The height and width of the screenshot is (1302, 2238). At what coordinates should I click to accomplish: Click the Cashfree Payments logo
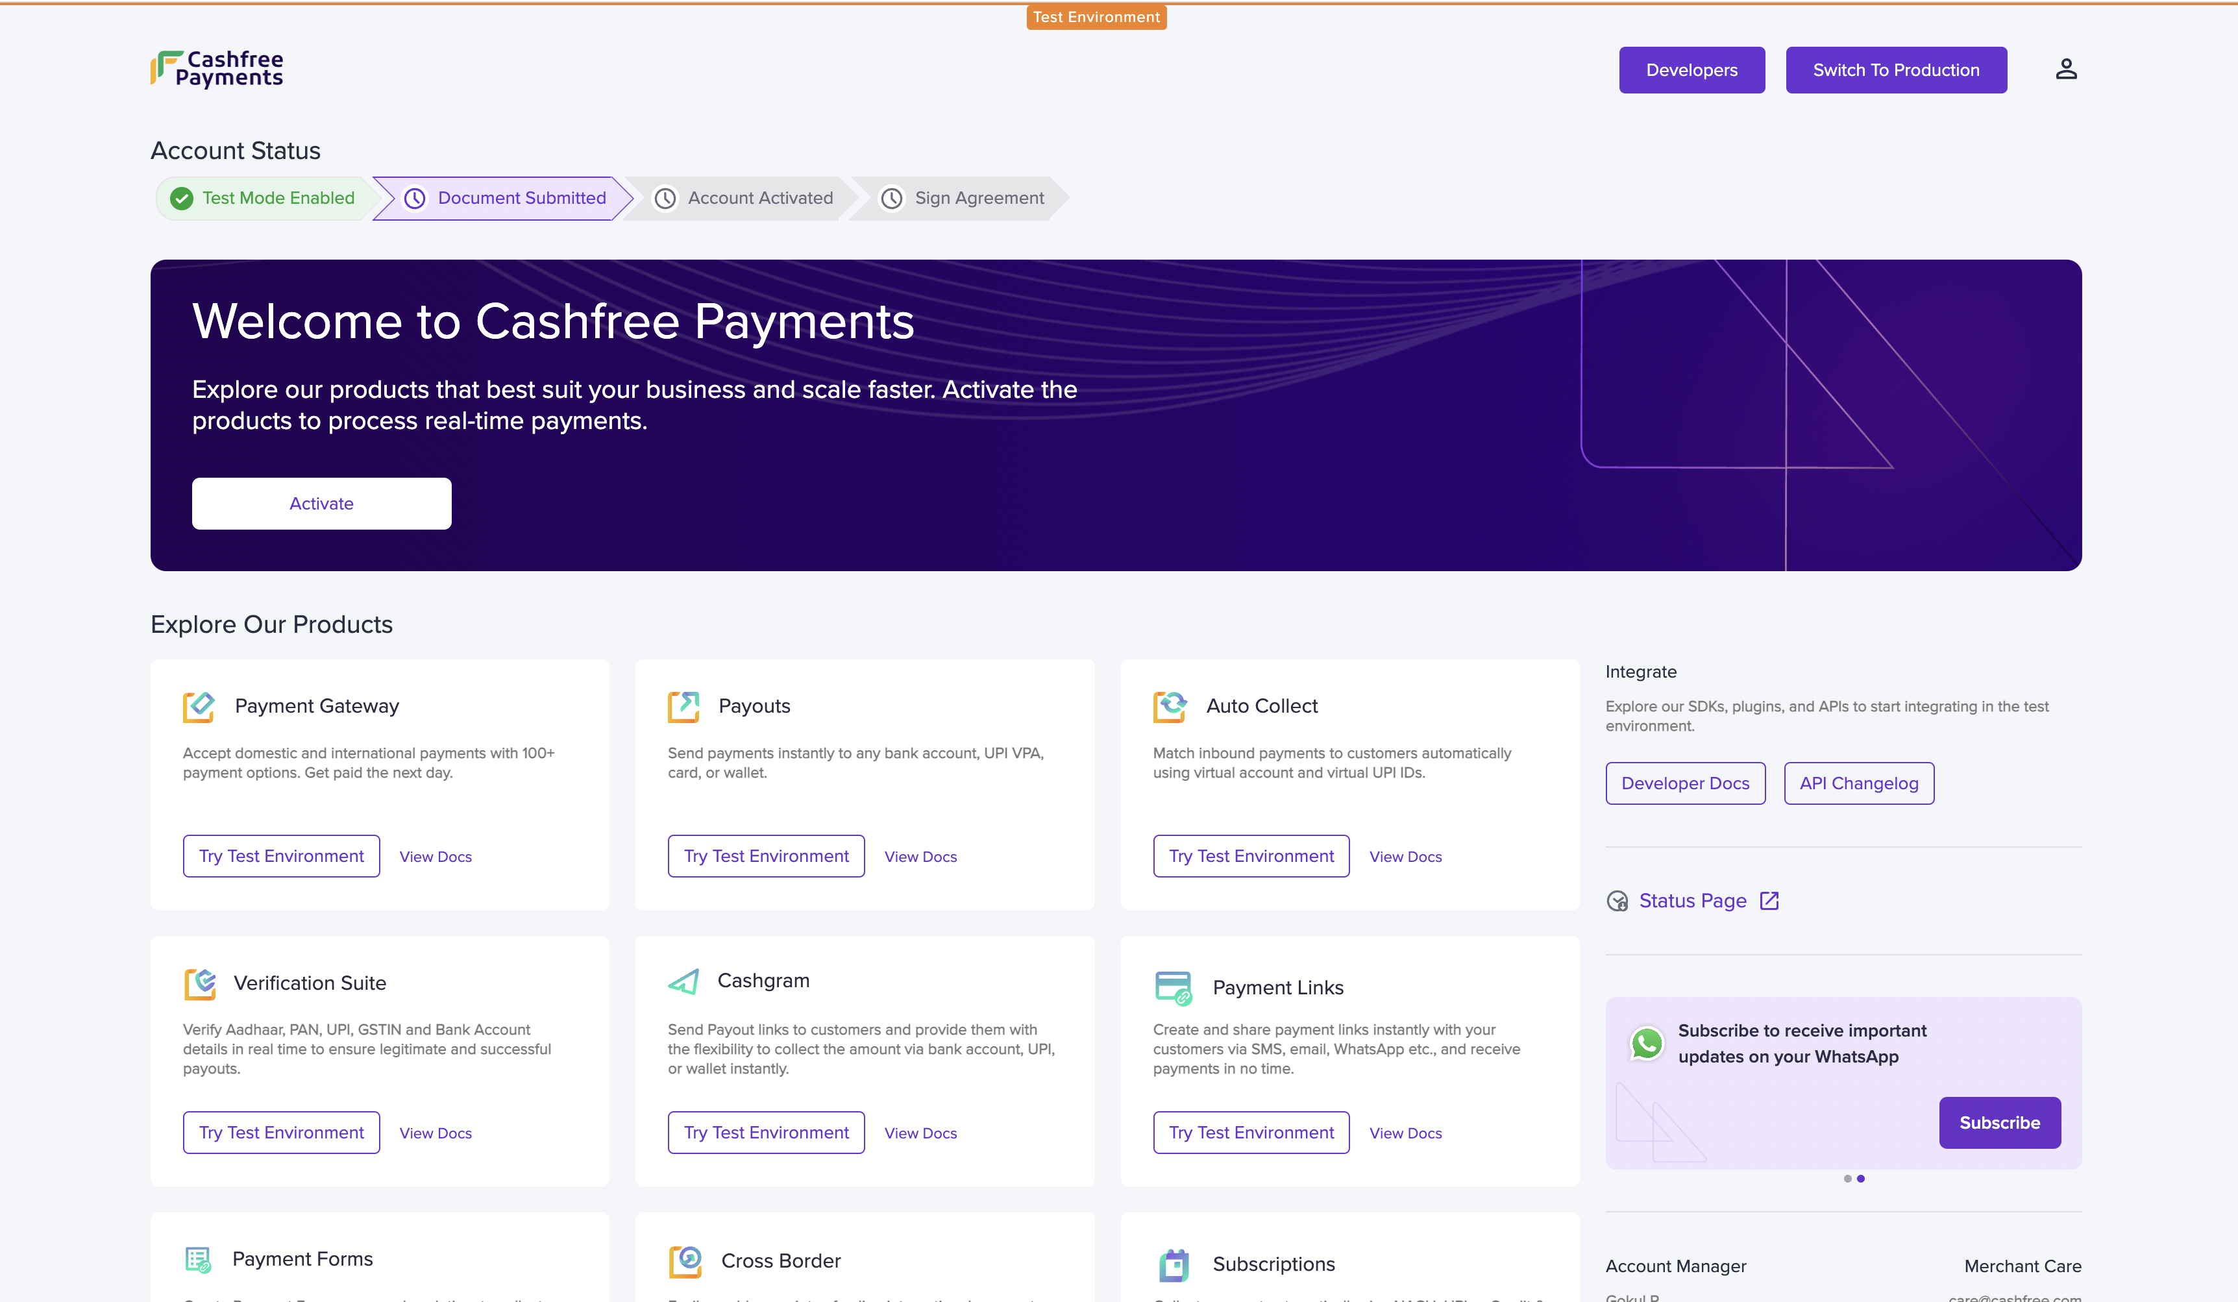tap(217, 69)
